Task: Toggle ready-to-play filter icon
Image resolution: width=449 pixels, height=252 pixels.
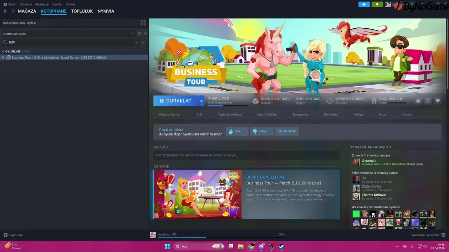Action: pos(145,34)
